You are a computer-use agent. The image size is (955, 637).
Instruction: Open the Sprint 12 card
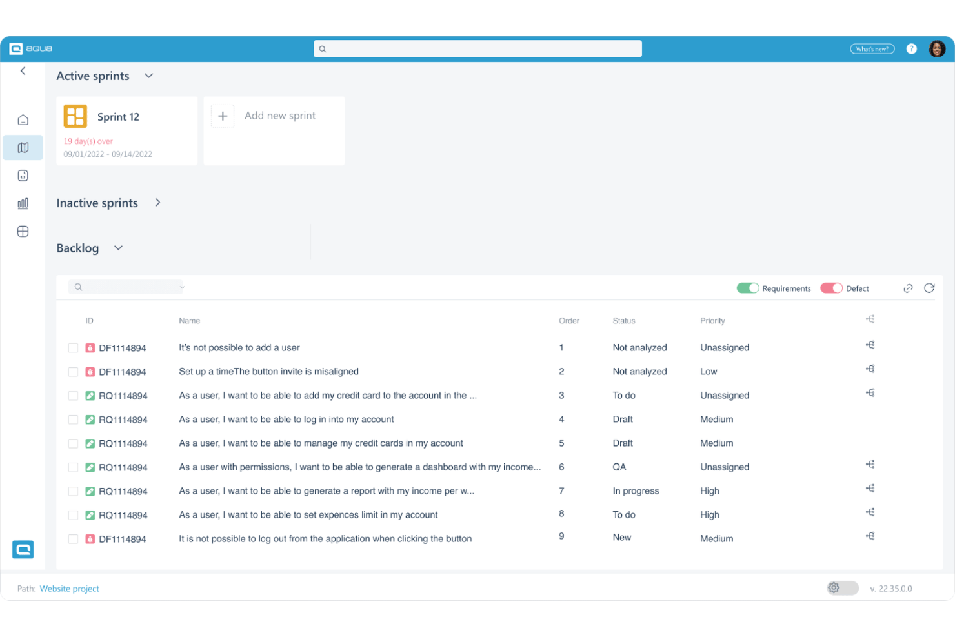click(127, 131)
